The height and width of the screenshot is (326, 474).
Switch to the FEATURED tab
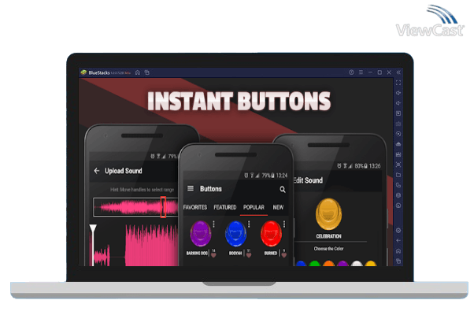tap(225, 207)
